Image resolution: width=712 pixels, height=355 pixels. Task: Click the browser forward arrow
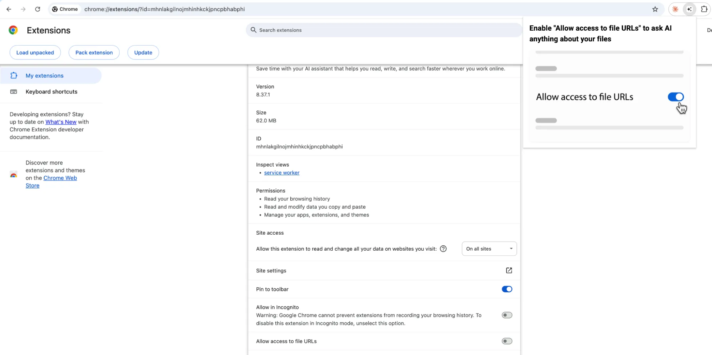(23, 9)
